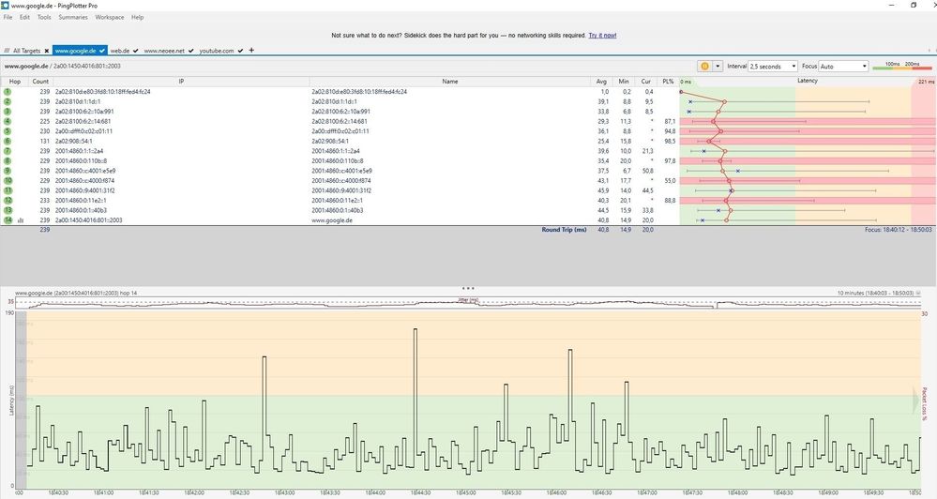Select hop 7 green circle
The width and height of the screenshot is (937, 499).
[x=8, y=151]
